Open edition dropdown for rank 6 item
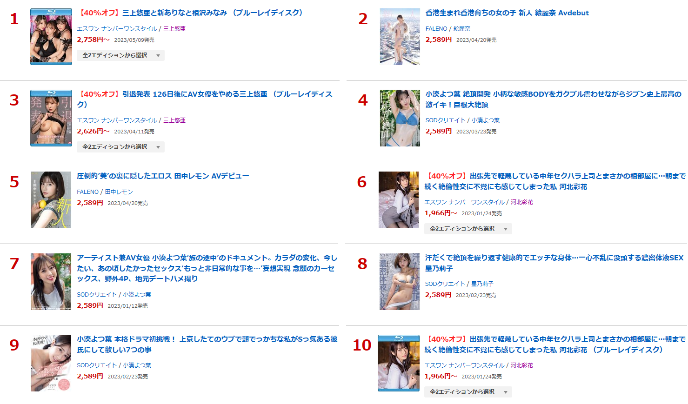 tap(468, 229)
